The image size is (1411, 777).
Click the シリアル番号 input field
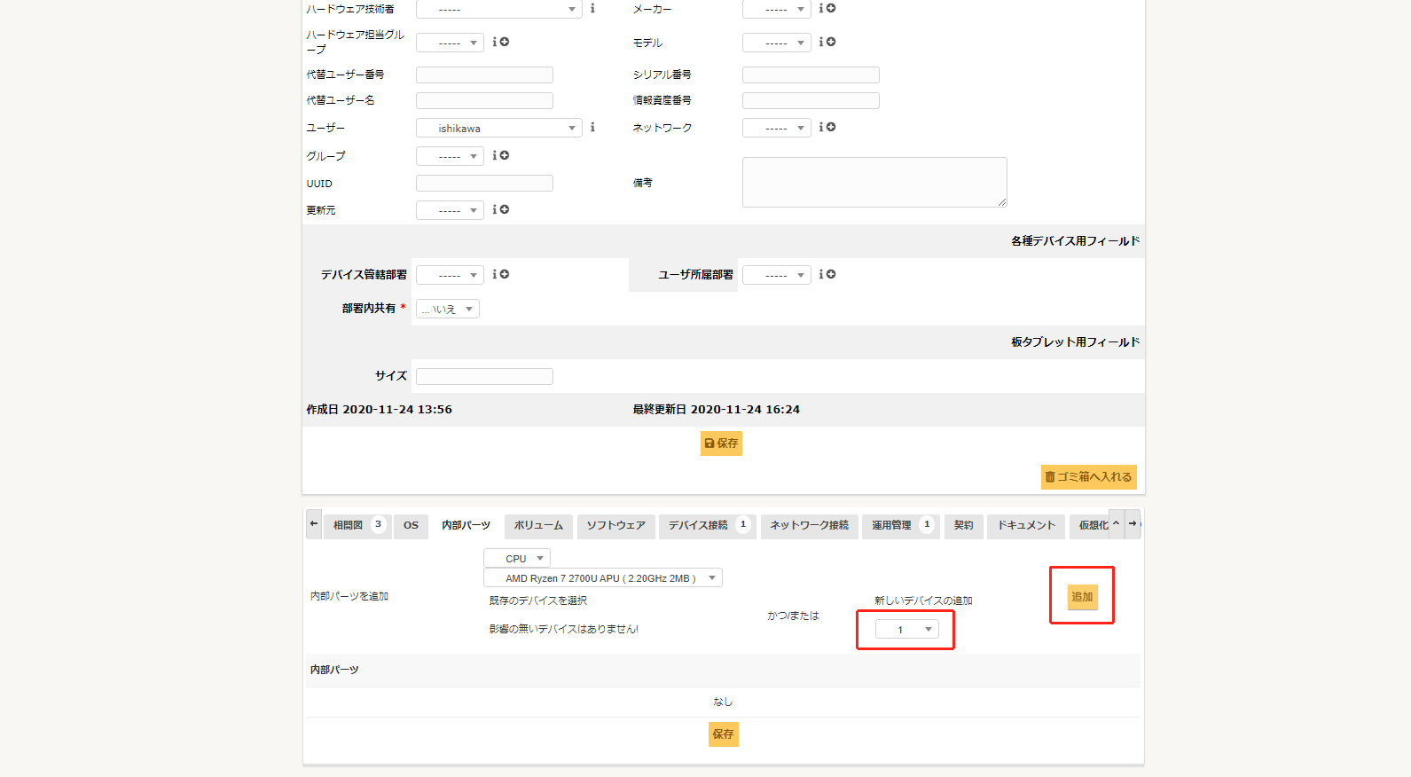click(x=811, y=75)
